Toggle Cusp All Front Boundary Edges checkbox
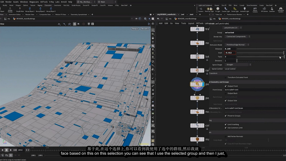The height and width of the screenshot is (161, 286). pos(226,144)
